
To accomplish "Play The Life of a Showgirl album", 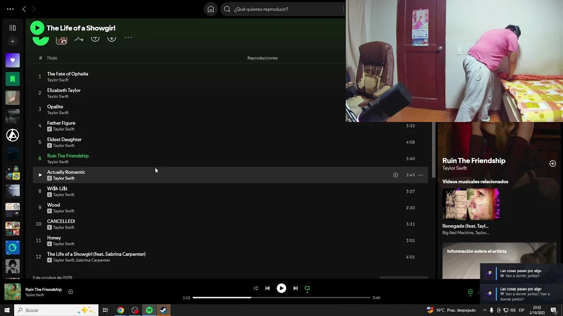I will click(37, 28).
